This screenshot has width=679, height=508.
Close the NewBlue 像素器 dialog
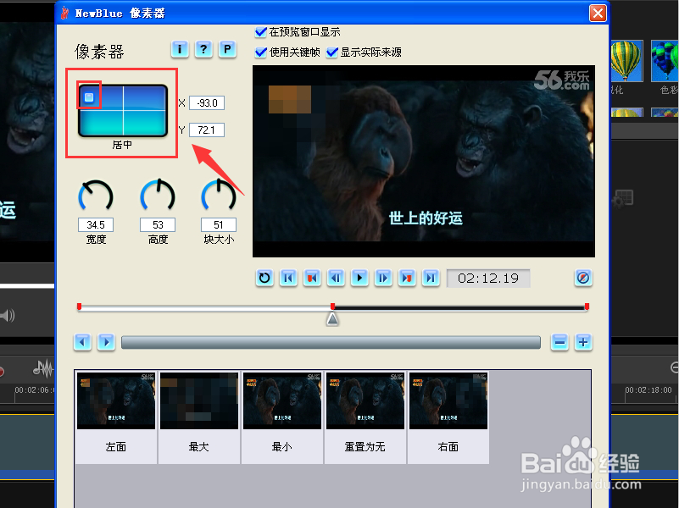click(598, 13)
